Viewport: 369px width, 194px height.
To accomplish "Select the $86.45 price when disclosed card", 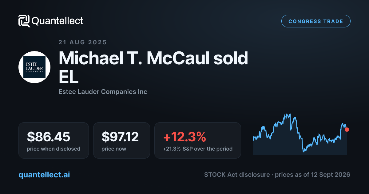I will [x=54, y=140].
